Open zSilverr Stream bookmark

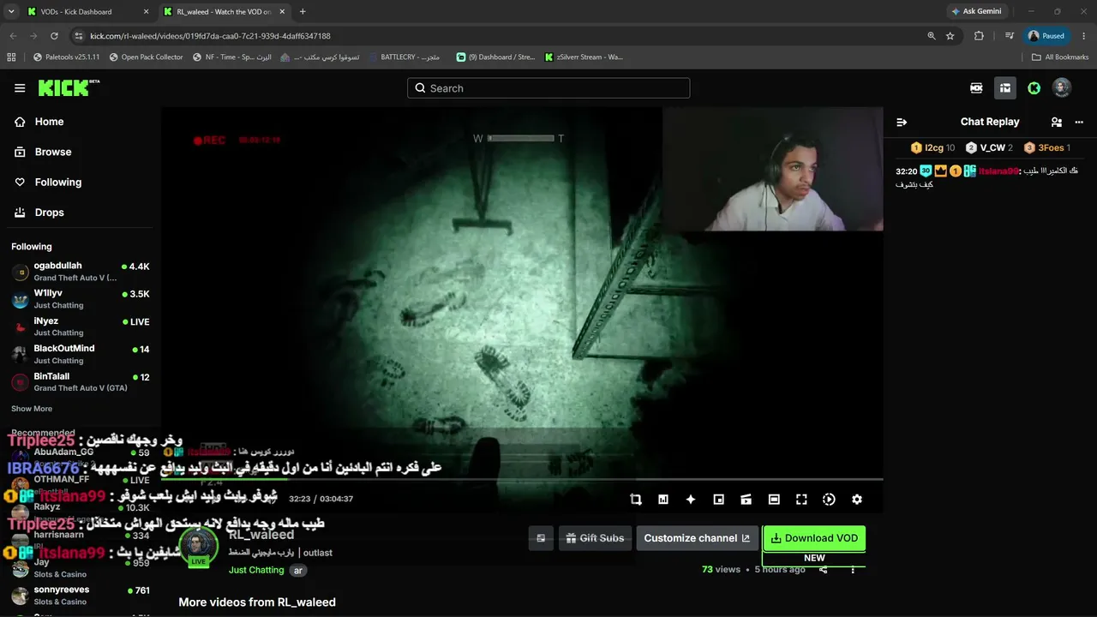(584, 57)
